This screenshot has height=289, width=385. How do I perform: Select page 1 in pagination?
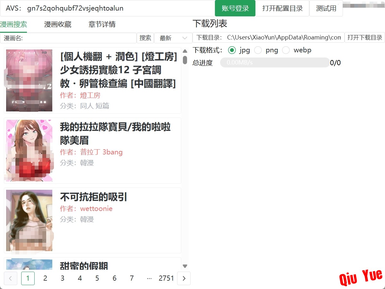pyautogui.click(x=28, y=278)
